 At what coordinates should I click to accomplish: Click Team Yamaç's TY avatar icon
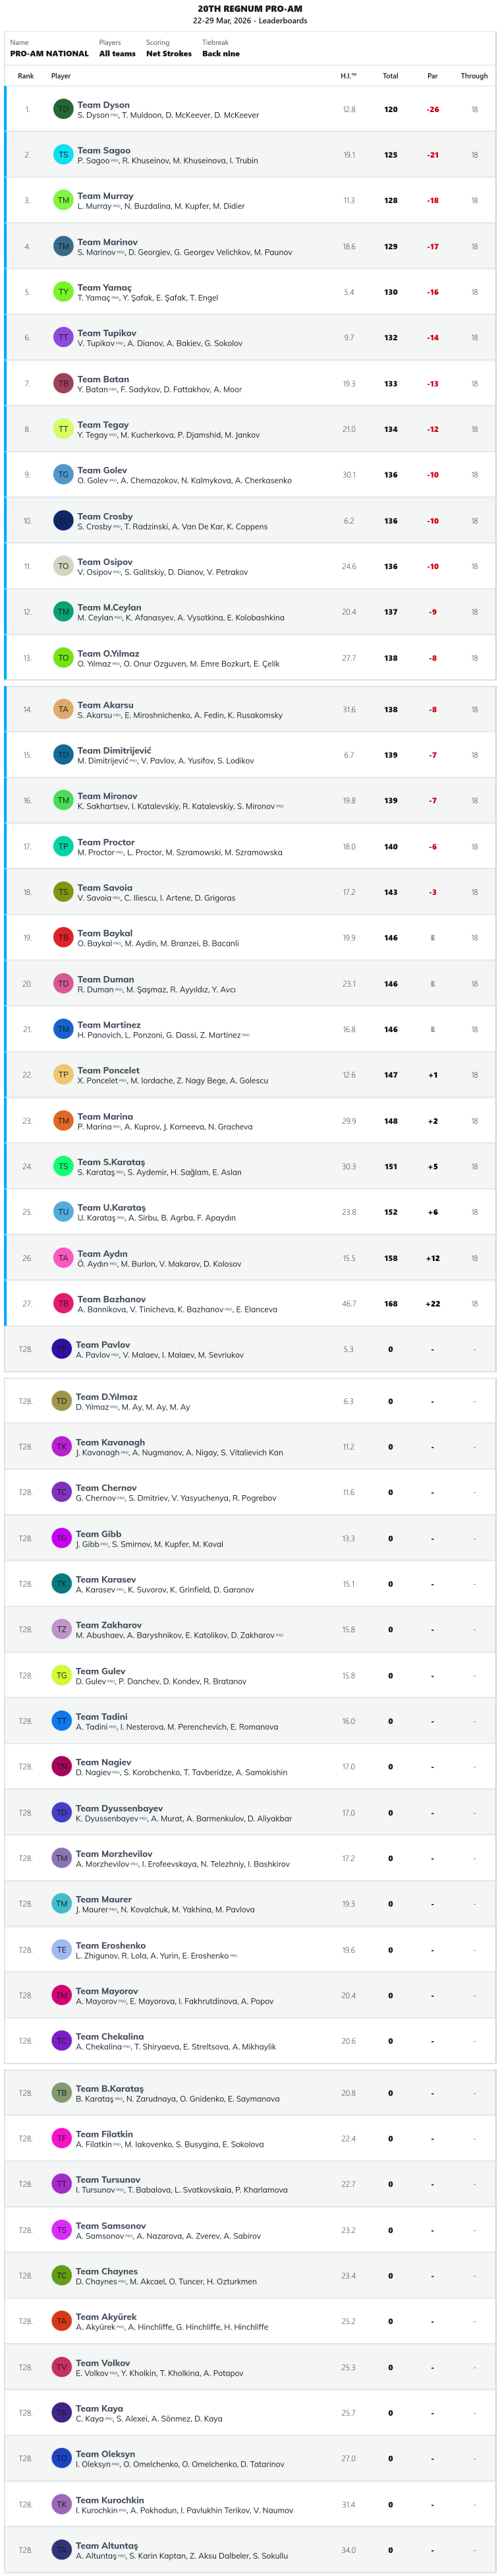pos(63,292)
